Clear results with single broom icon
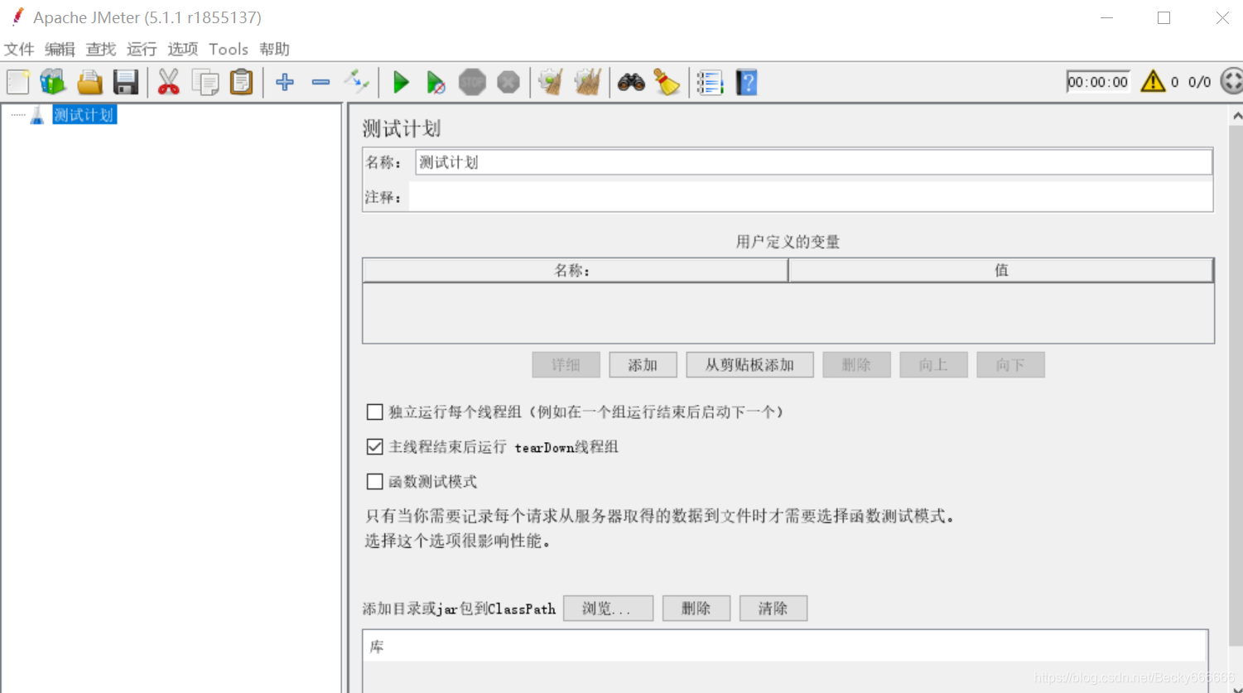 pyautogui.click(x=551, y=82)
